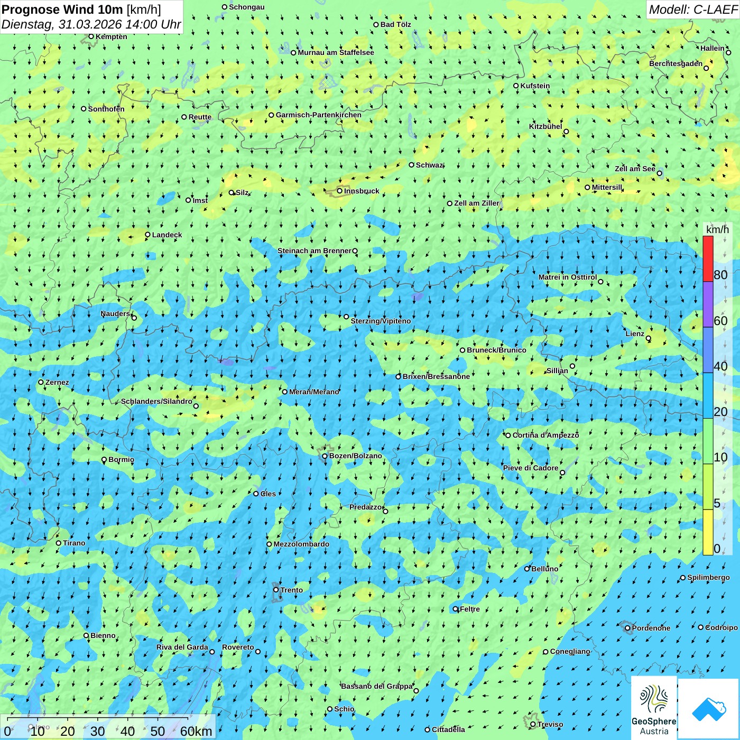Image resolution: width=740 pixels, height=740 pixels.
Task: Select the lime 5–10 km/h legend color
Action: [x=708, y=487]
